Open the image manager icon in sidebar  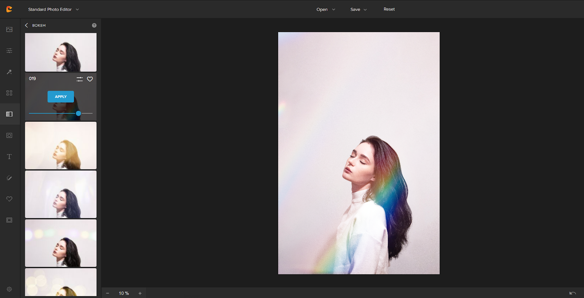(x=9, y=30)
